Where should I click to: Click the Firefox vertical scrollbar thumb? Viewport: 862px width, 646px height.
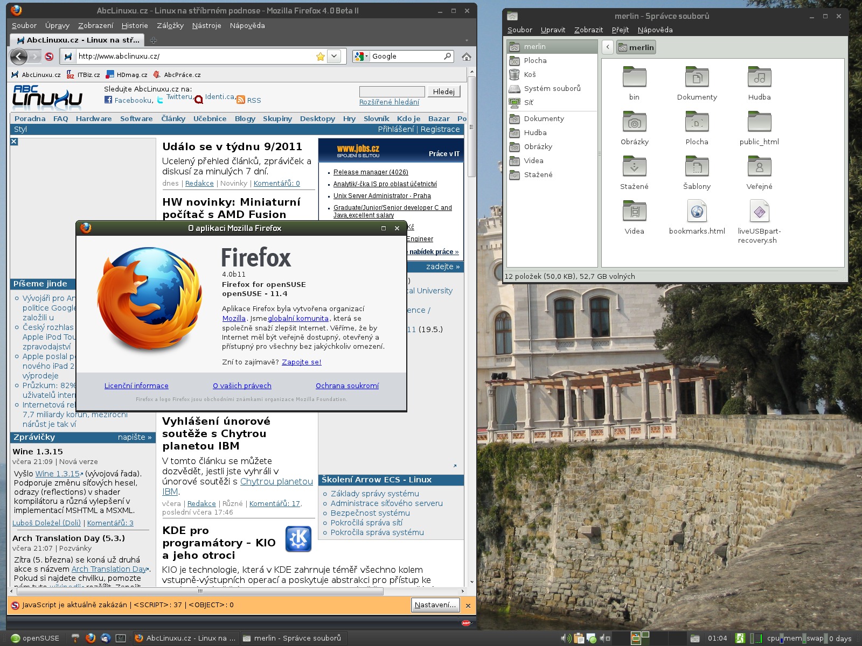[472, 127]
